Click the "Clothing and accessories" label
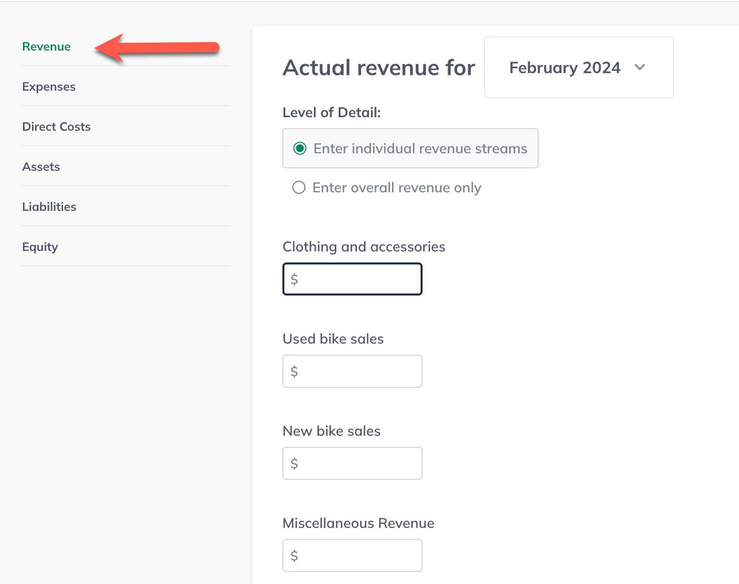The width and height of the screenshot is (739, 584). click(x=364, y=246)
